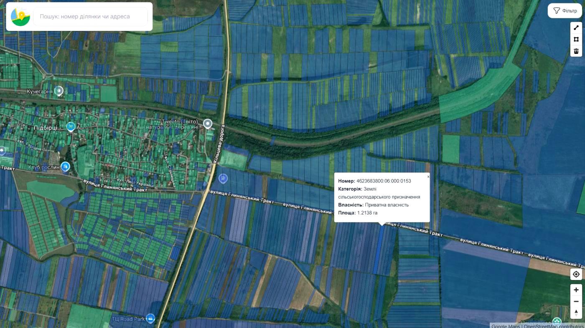Click the ТЦ Road Park shopping marker
Image resolution: width=585 pixels, height=328 pixels.
click(150, 318)
